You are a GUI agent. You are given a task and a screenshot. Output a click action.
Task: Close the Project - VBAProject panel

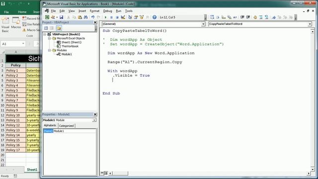(95, 22)
